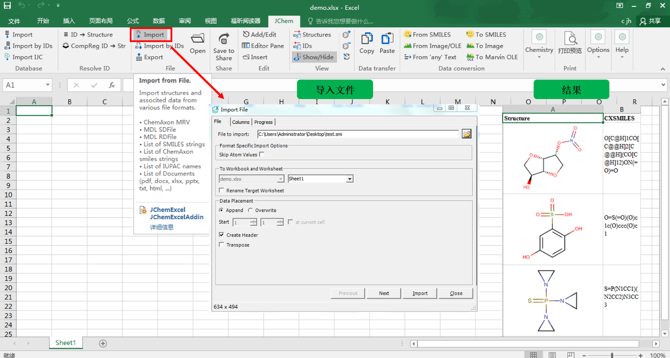
Task: Click the Import icon in Database group
Action: (18, 35)
